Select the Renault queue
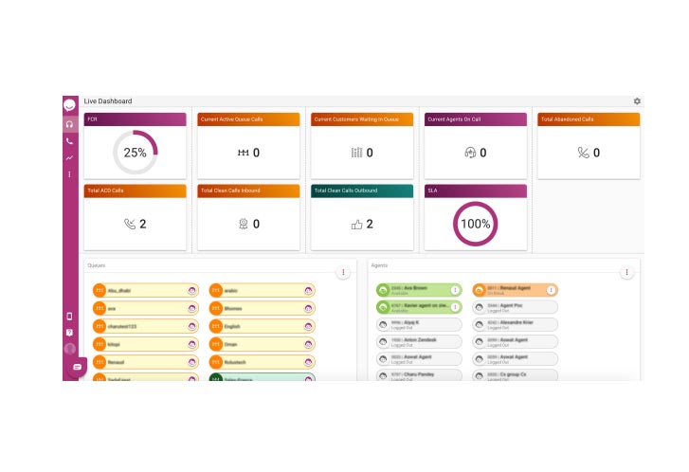Image resolution: width=689 pixels, height=472 pixels. click(x=145, y=363)
